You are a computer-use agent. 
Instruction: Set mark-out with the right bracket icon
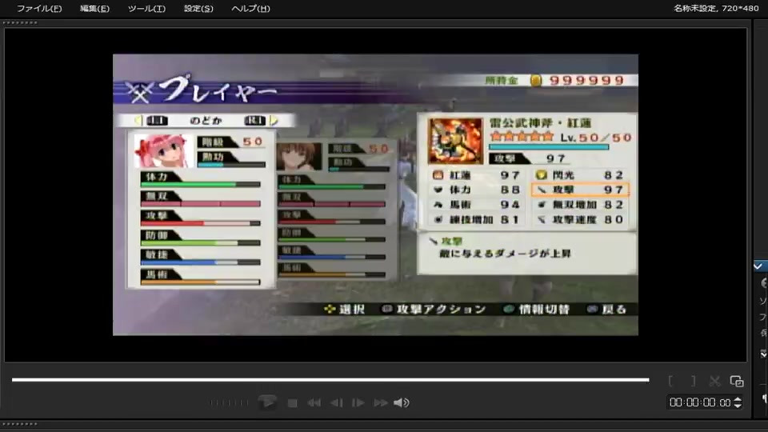pos(693,381)
